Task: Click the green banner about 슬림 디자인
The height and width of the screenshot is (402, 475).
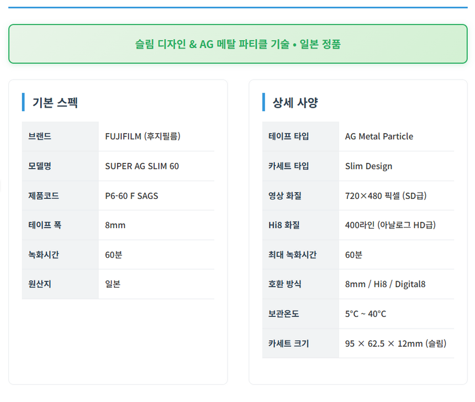Action: pyautogui.click(x=237, y=44)
